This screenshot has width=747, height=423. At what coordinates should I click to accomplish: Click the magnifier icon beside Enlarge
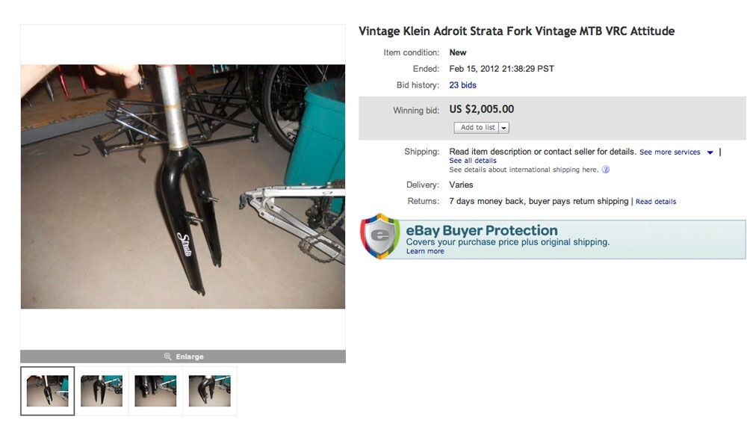pos(167,356)
